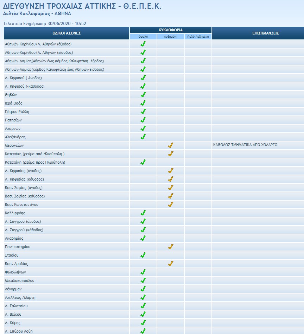Click green checkmark for Καλλιρρόης row

[143, 213]
